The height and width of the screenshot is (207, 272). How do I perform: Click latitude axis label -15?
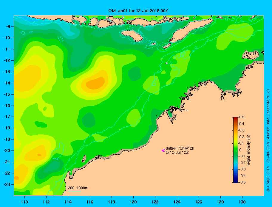click(x=7, y=94)
